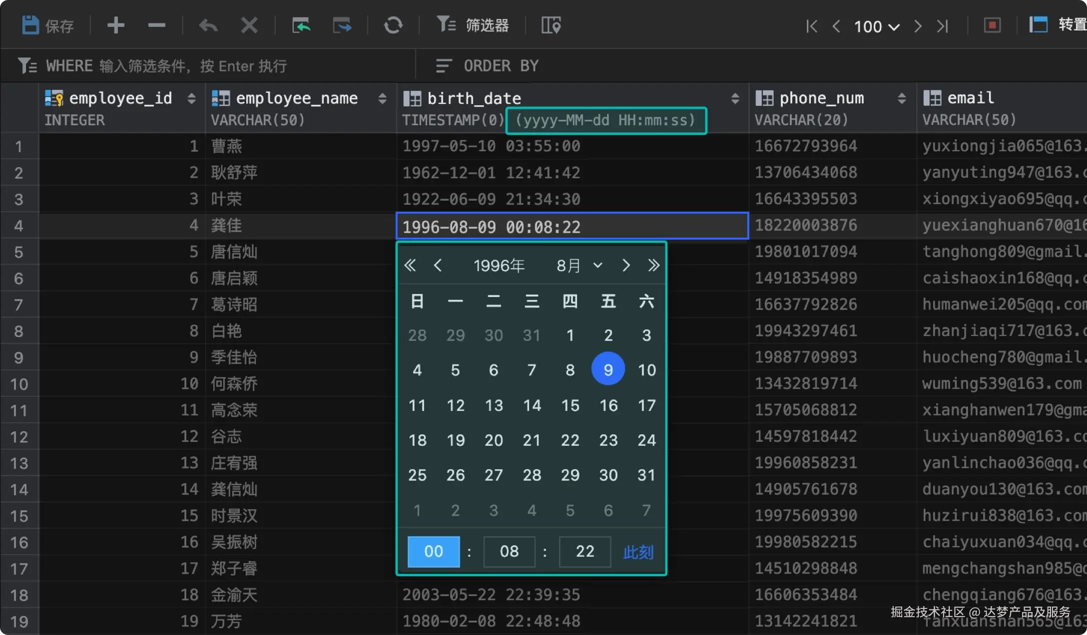Click the WHERE filter condition input
This screenshot has width=1087, height=635.
200,66
